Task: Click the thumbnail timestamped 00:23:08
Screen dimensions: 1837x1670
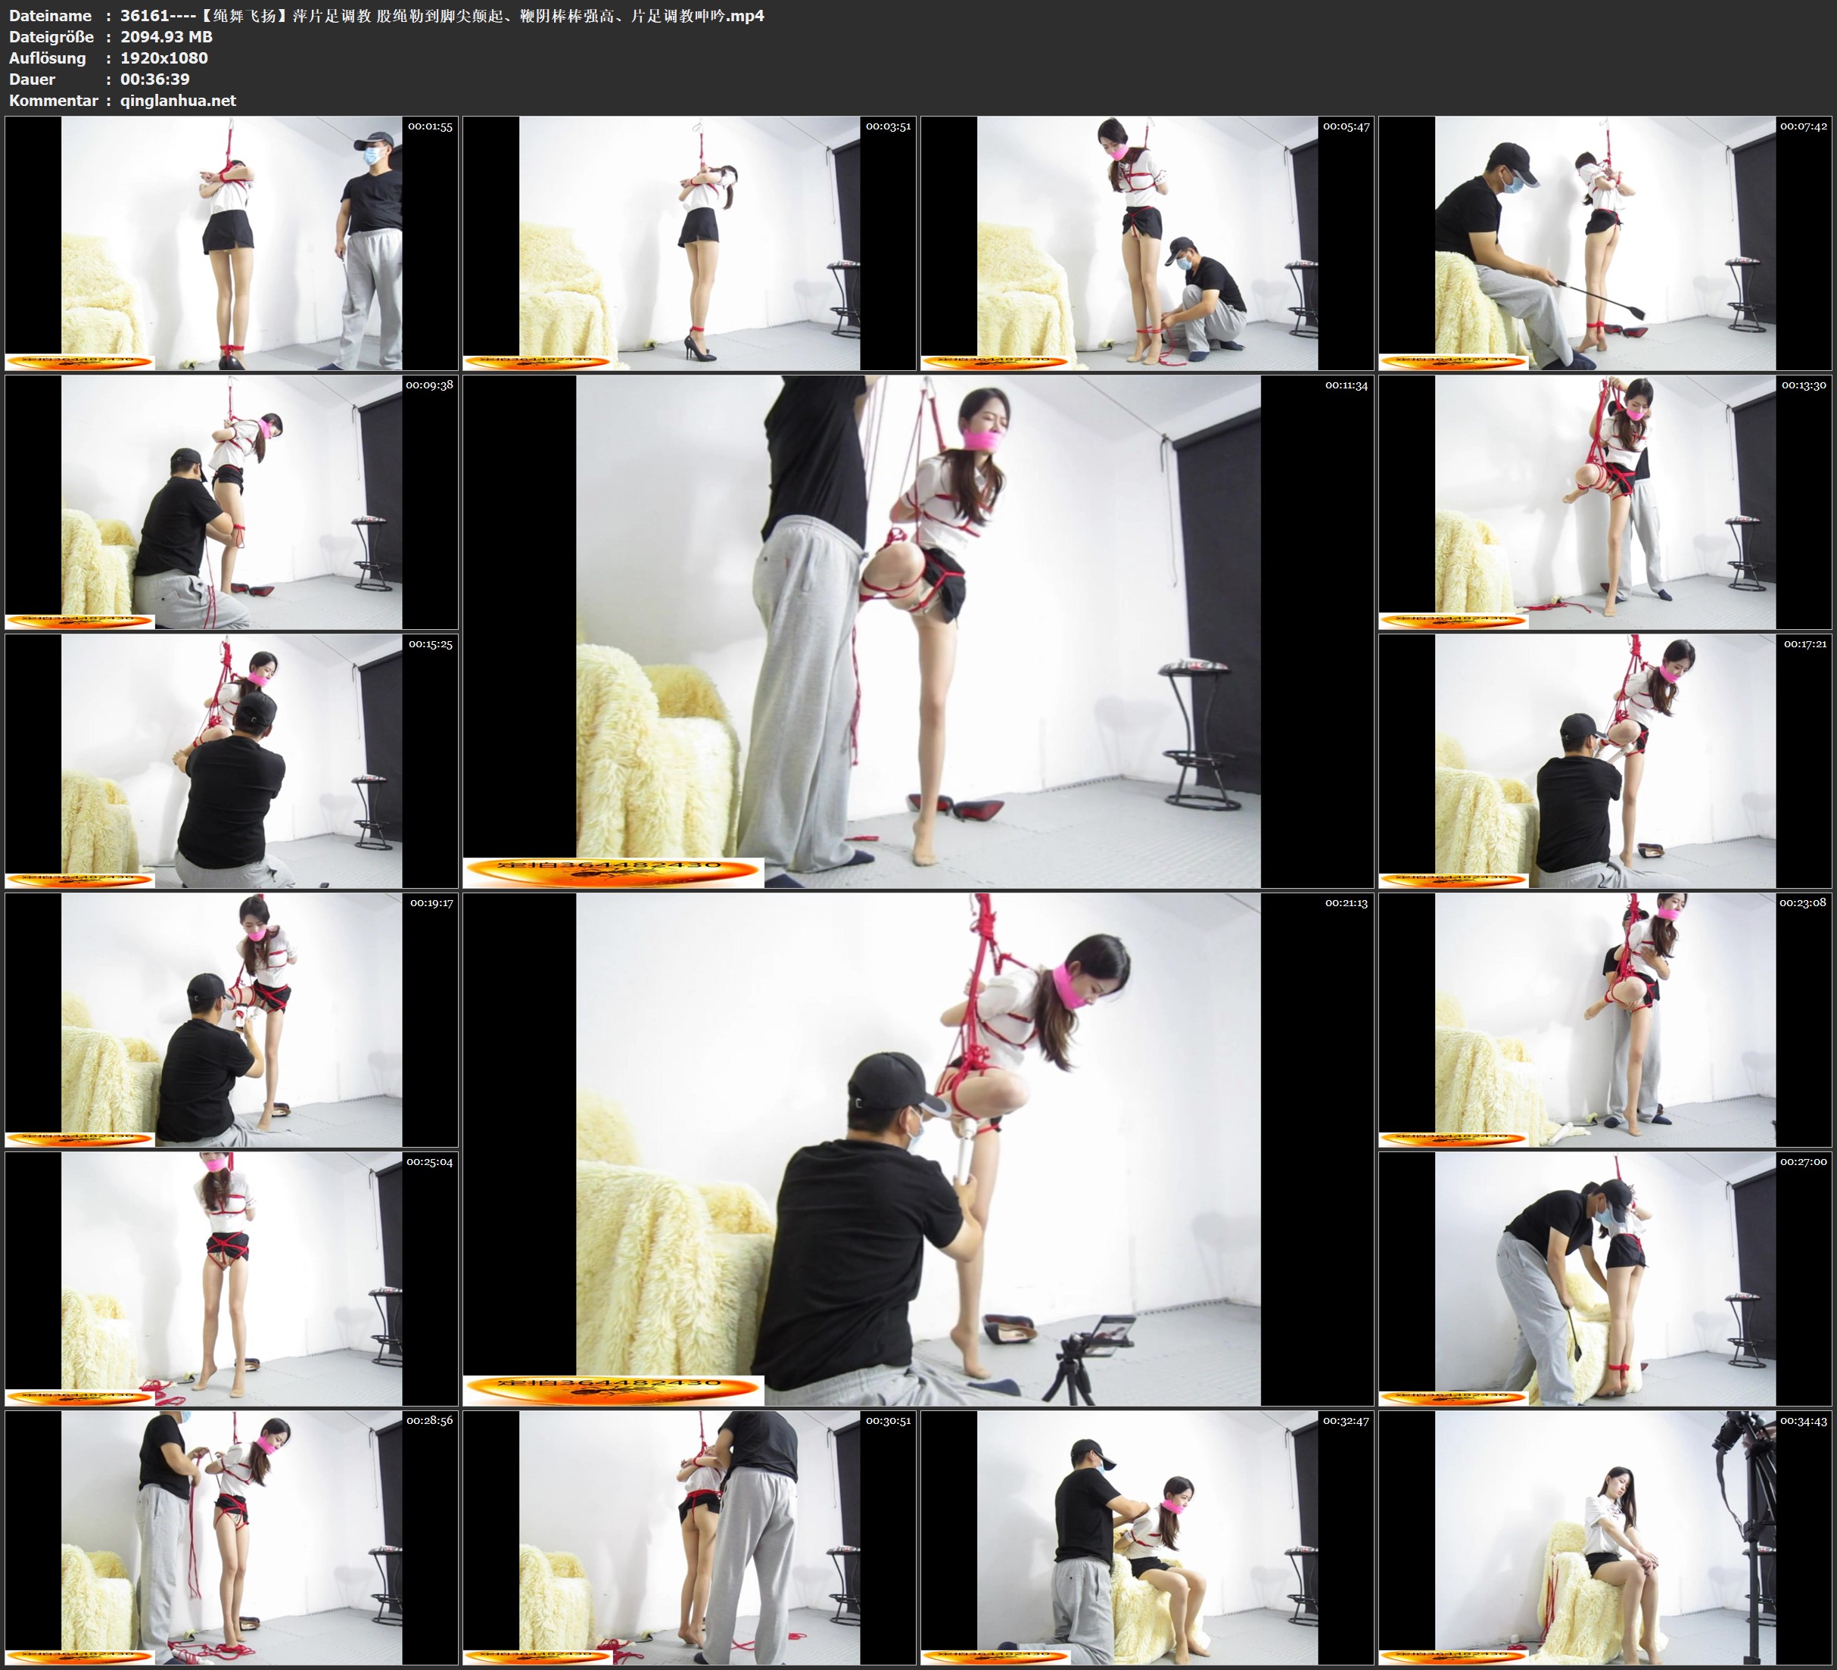Action: click(x=1605, y=1019)
